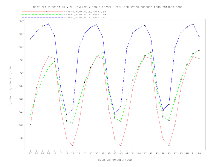
Task: Click the x-axis hour label 51
Action: 133,153
